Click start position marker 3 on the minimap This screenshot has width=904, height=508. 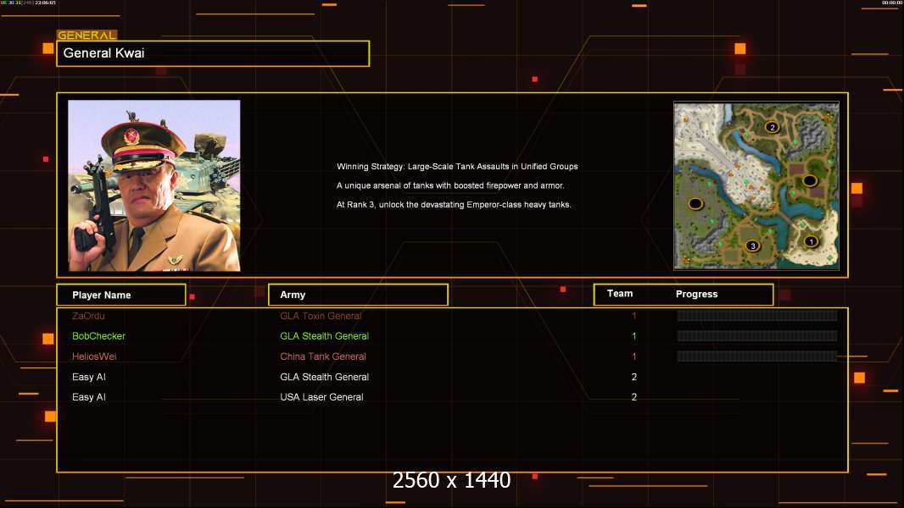click(752, 246)
